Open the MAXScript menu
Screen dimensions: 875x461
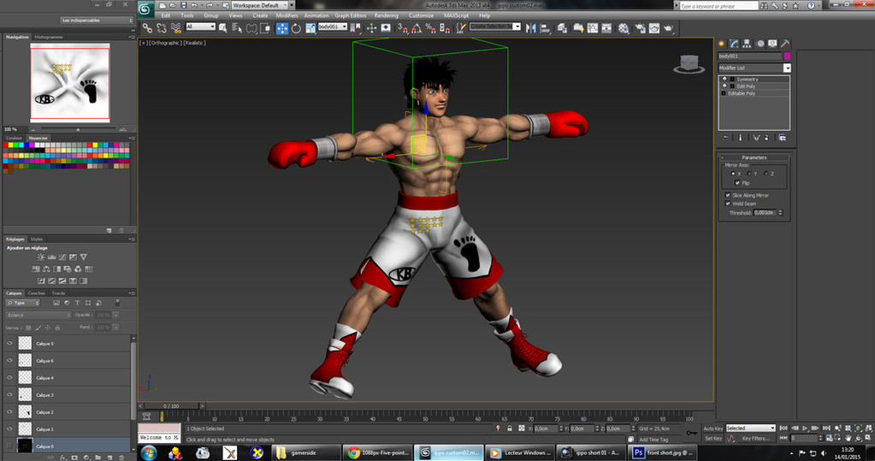tap(456, 15)
